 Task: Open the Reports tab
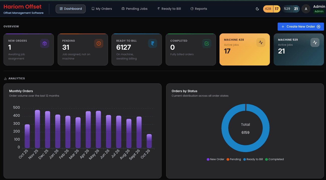199,9
